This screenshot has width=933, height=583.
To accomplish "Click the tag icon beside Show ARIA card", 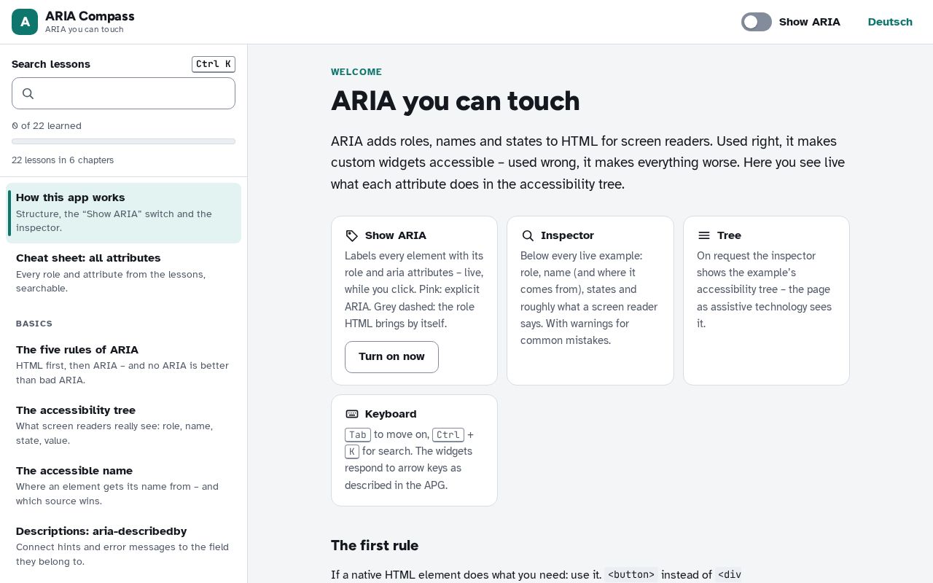I will pyautogui.click(x=352, y=235).
